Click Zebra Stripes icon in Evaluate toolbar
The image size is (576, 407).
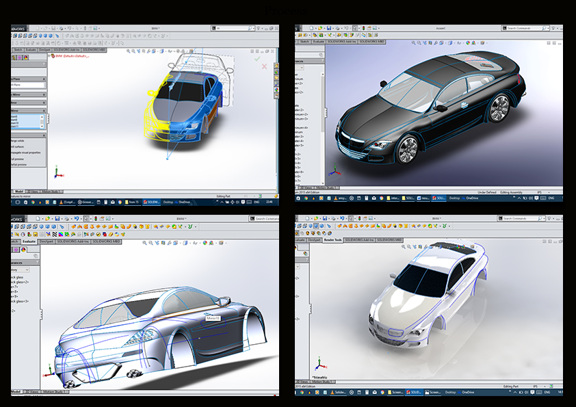tap(54, 234)
